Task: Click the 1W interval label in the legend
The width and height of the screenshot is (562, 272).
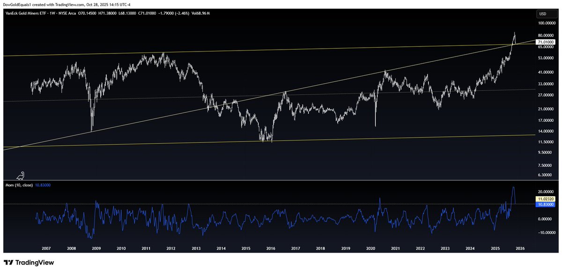Action: tap(52, 14)
